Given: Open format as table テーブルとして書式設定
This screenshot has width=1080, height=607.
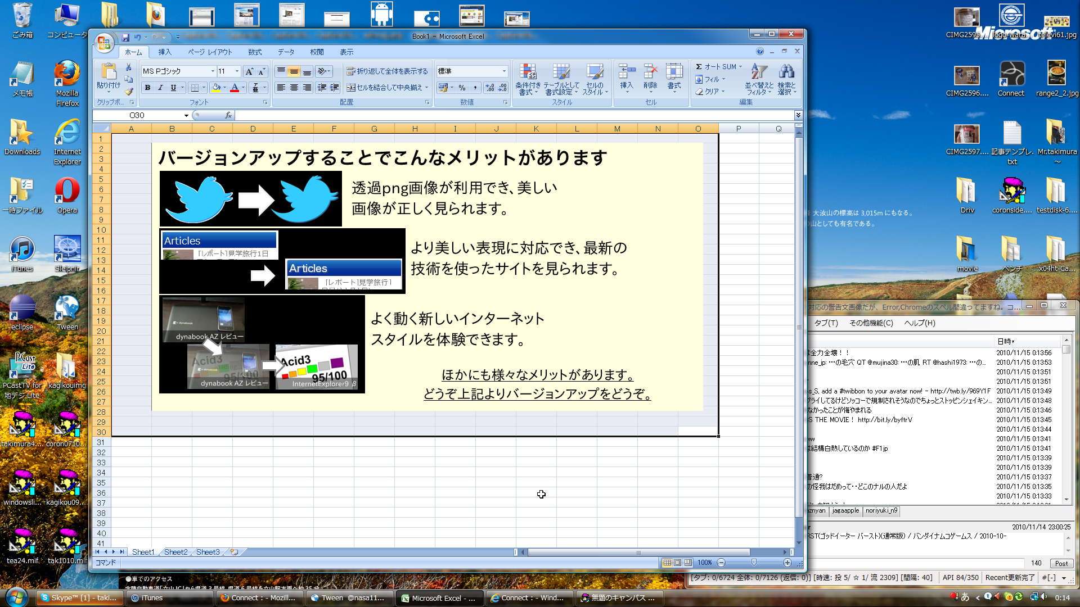Looking at the screenshot, I should (x=561, y=79).
